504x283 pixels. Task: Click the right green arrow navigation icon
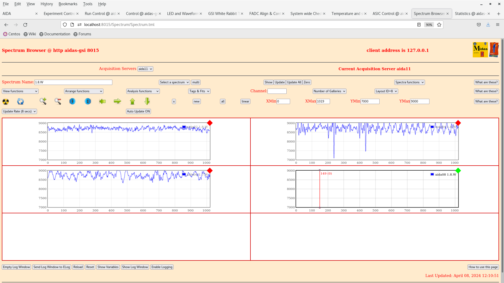coord(117,101)
